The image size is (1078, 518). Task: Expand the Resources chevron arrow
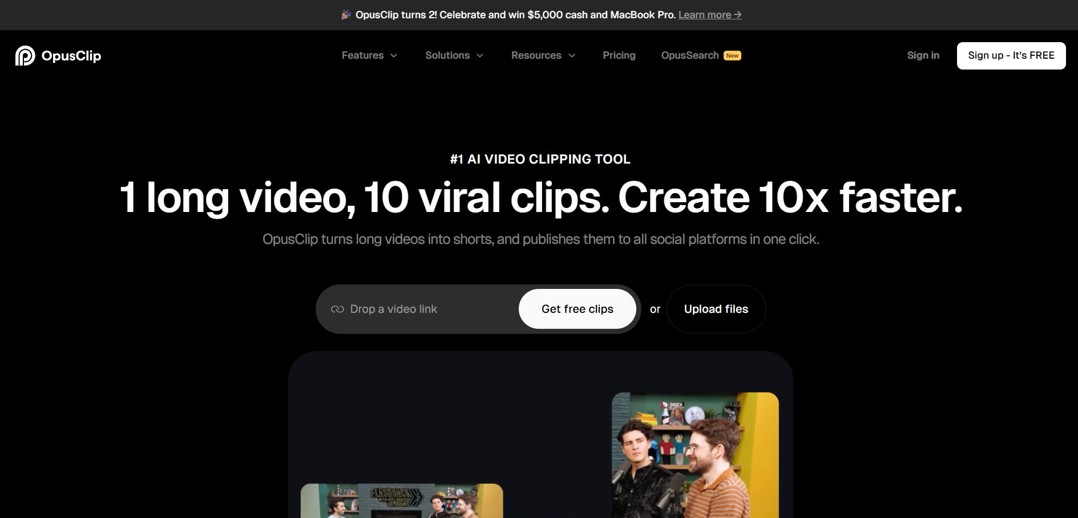tap(572, 56)
